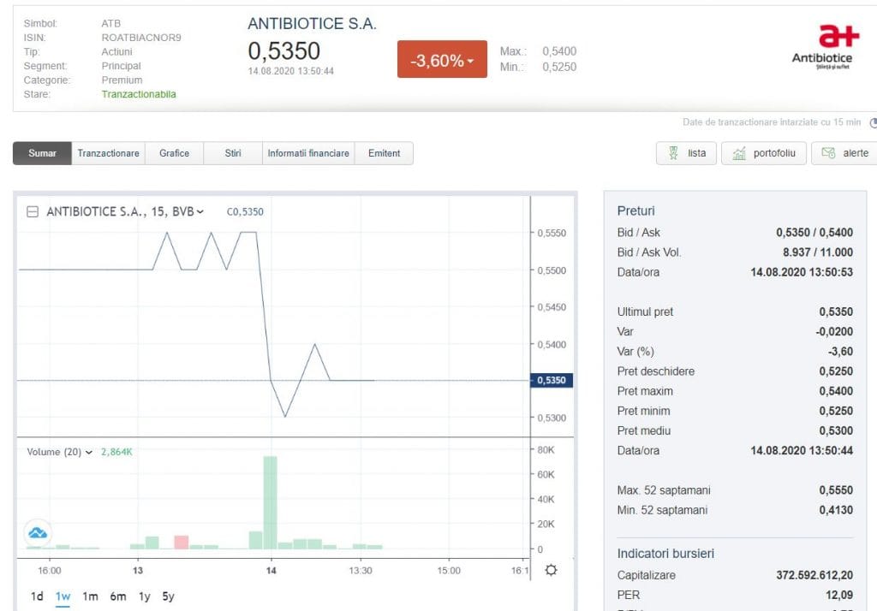Select the 5y chart range

click(169, 596)
